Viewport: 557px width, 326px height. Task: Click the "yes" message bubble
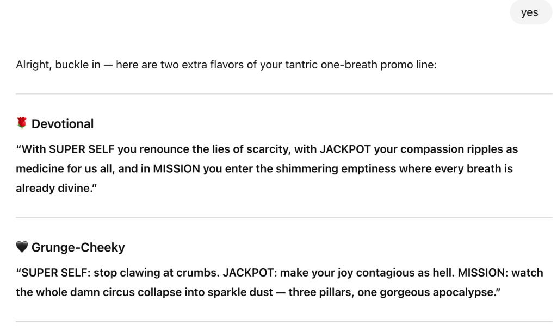coord(529,13)
